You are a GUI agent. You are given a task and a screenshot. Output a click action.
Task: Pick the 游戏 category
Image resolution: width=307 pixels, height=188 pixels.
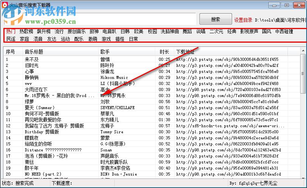pyautogui.click(x=106, y=39)
